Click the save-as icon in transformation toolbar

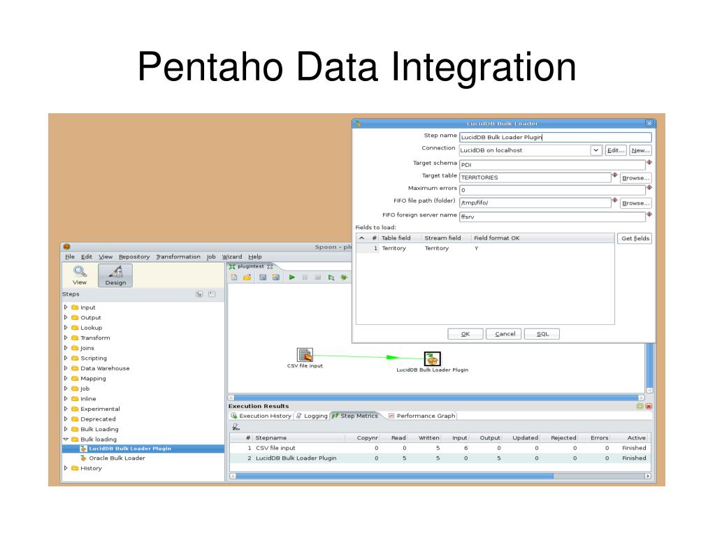(276, 277)
